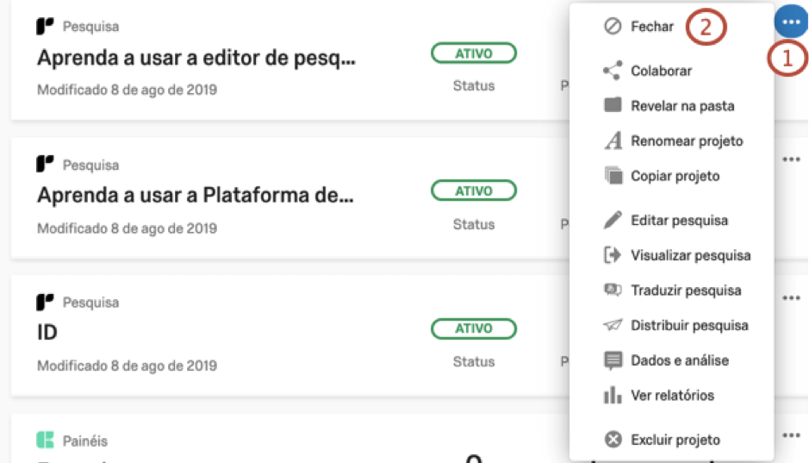Click the Editar pesquisa pencil icon
The image size is (809, 463).
click(613, 220)
